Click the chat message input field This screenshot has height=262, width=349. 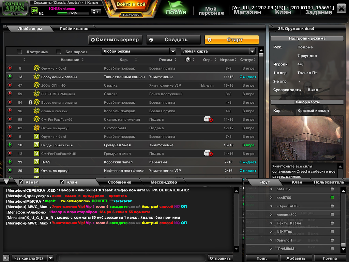point(131,258)
